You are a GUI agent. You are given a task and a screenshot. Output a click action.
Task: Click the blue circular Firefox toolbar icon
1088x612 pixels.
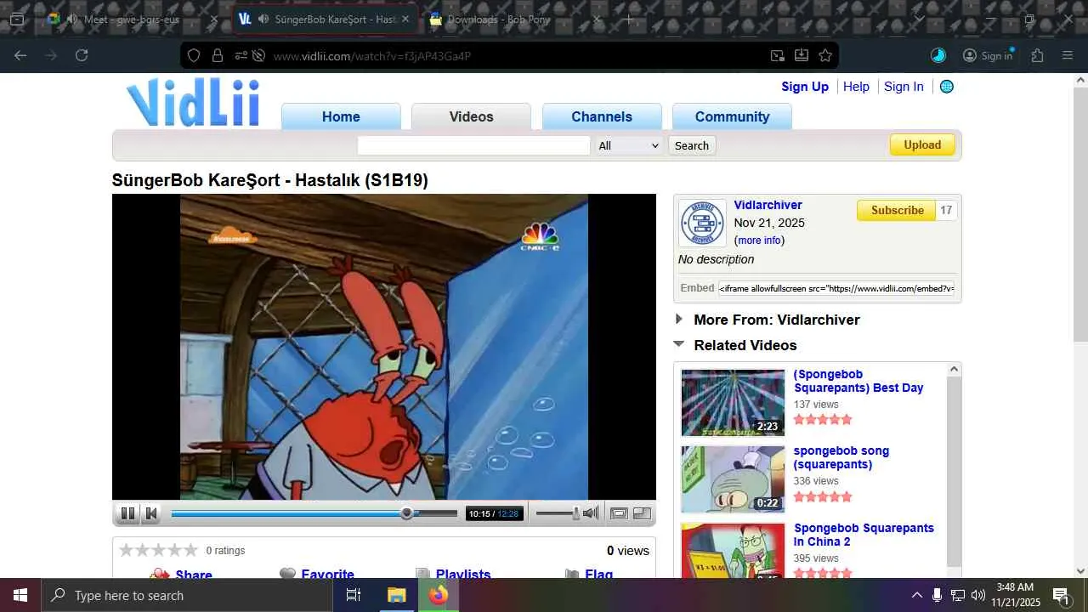[x=938, y=56]
